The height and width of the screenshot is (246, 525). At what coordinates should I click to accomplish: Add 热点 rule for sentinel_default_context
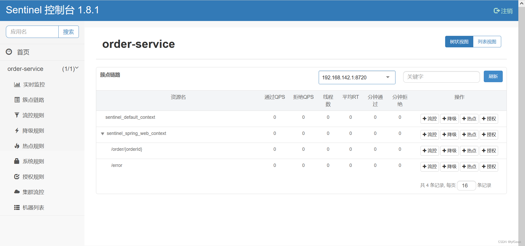pos(469,119)
